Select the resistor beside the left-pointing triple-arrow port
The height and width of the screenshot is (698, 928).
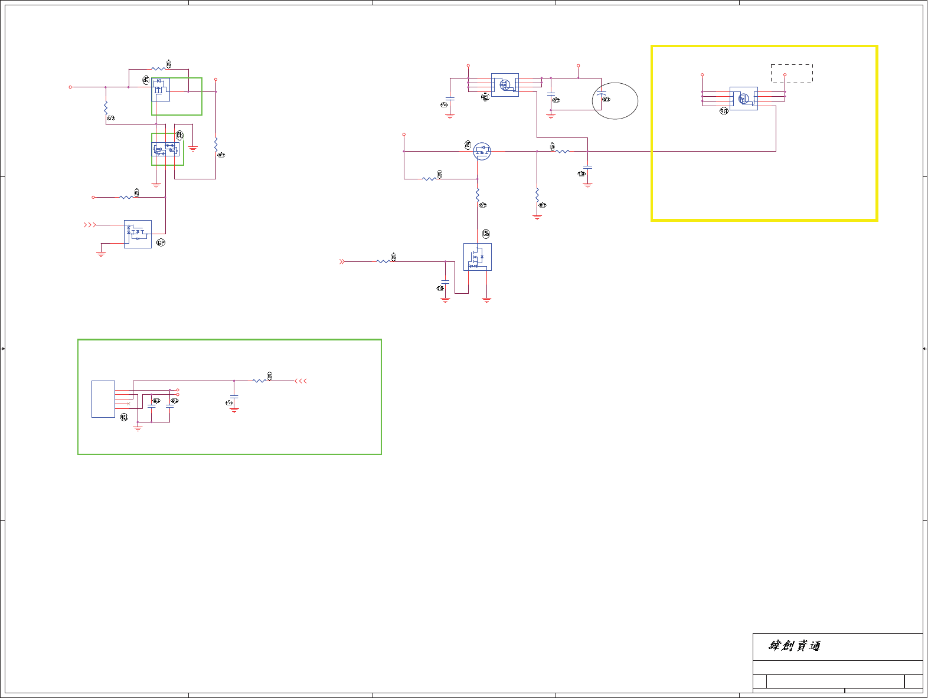260,381
